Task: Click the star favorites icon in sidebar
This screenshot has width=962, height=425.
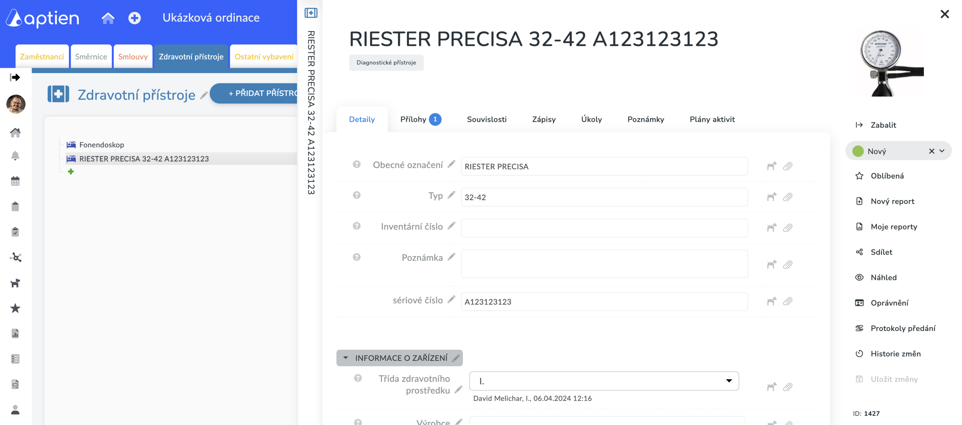Action: coord(15,308)
